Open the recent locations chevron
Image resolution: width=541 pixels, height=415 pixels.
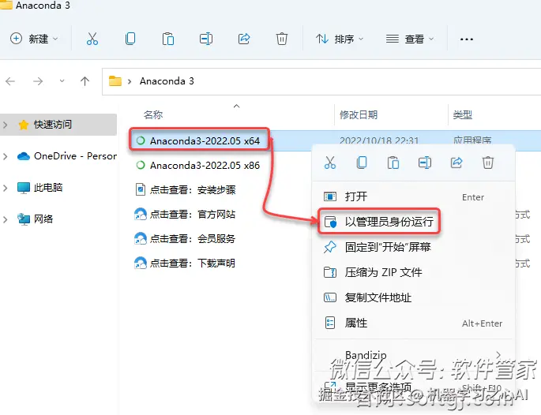coord(62,81)
